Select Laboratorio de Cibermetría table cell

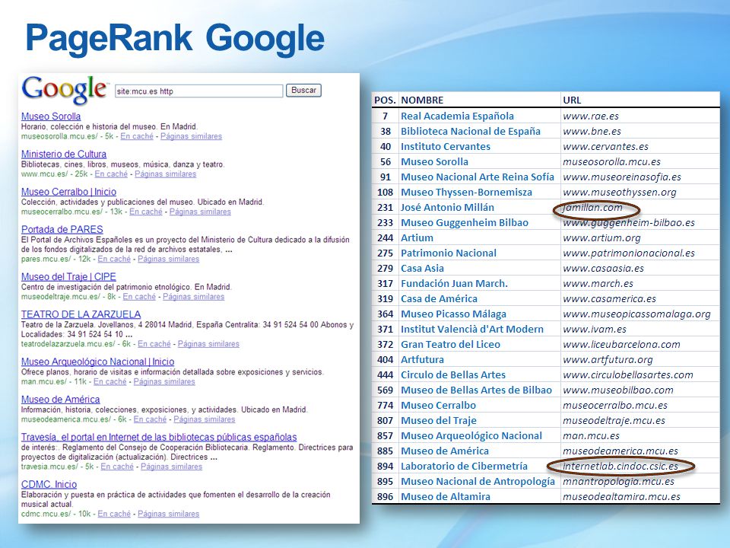coord(464,466)
